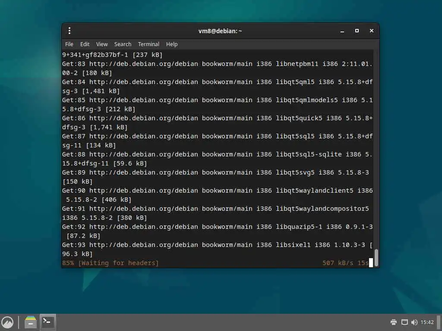The width and height of the screenshot is (442, 331).
Task: Click the '507 kB/s 15s' download speed
Action: click(345, 263)
